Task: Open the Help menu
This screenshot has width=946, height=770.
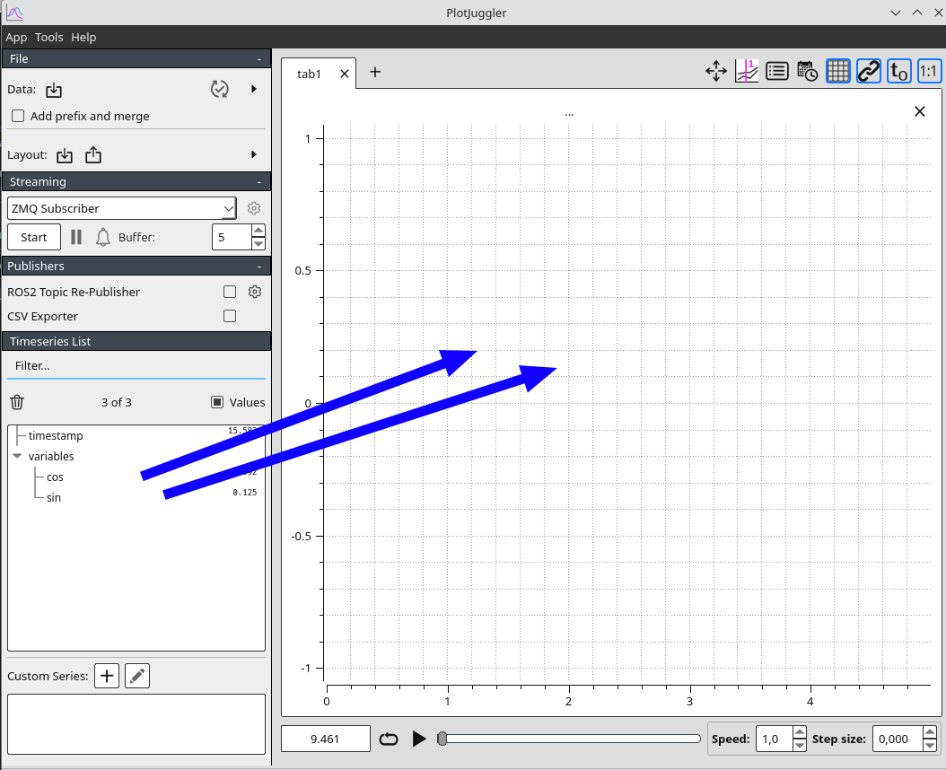Action: tap(83, 38)
